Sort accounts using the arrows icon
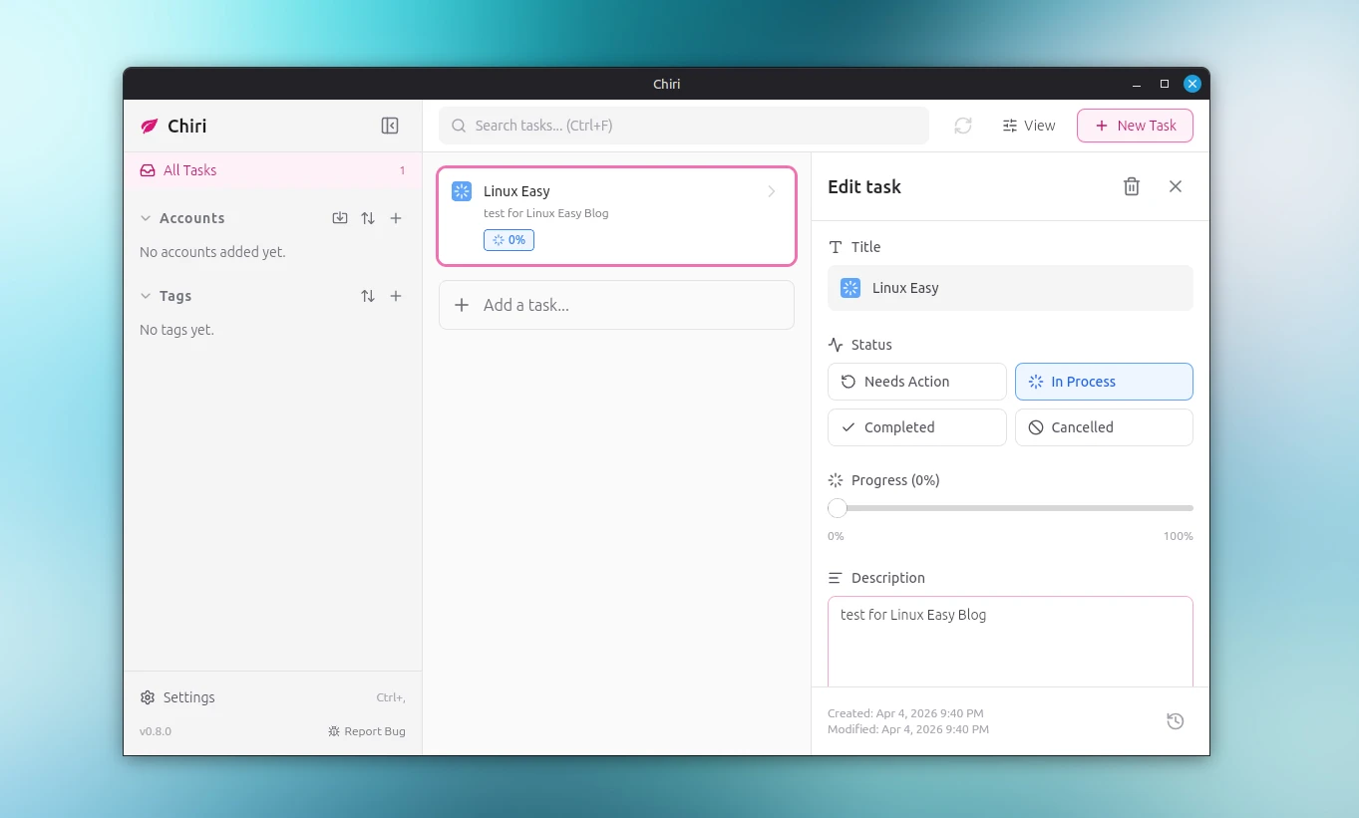The height and width of the screenshot is (818, 1359). click(x=368, y=218)
